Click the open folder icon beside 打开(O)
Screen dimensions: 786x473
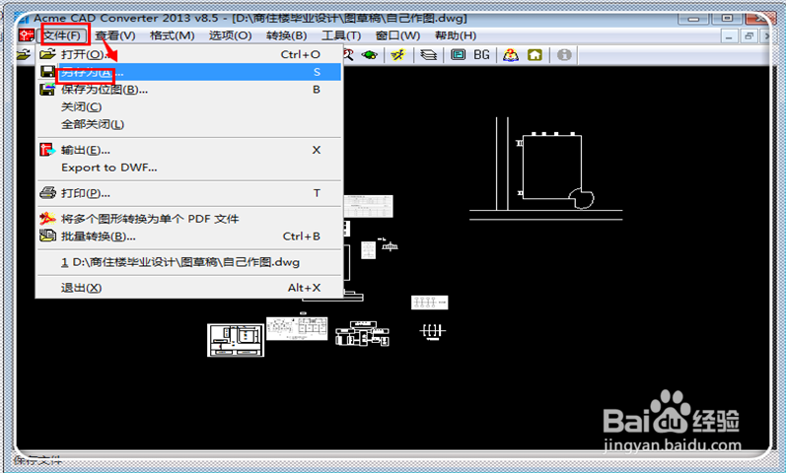[x=47, y=53]
